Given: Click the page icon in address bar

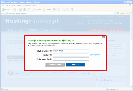Looking at the screenshot, I should click(x=7, y=13).
